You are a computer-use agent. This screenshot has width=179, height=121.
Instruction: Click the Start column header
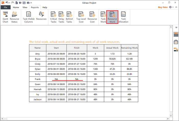56,48
